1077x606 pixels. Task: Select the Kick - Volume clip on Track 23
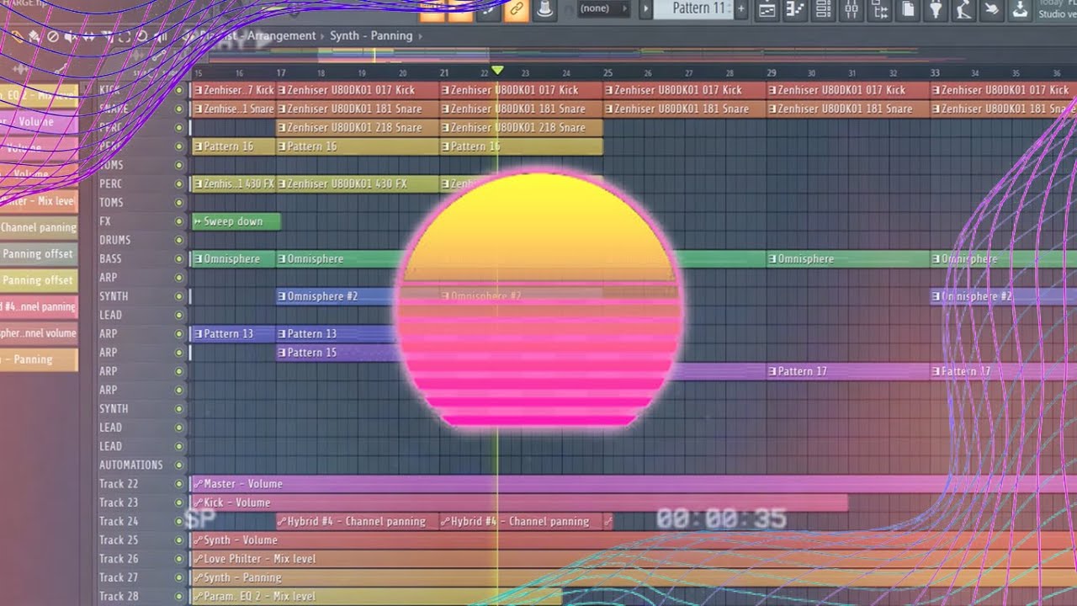tap(519, 502)
